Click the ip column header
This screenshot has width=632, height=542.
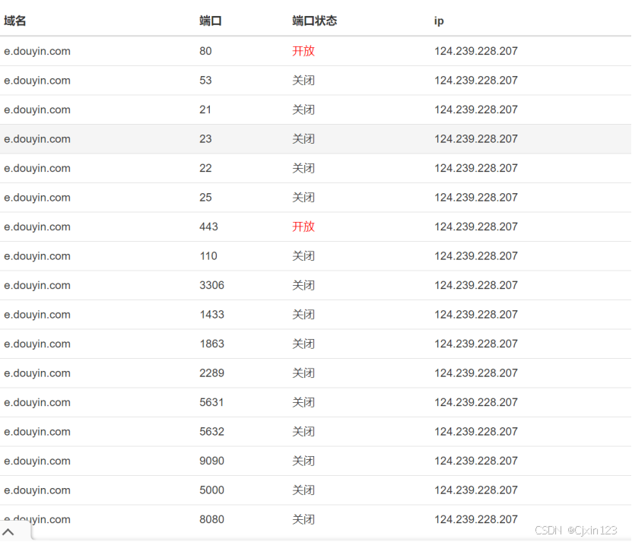coord(439,21)
